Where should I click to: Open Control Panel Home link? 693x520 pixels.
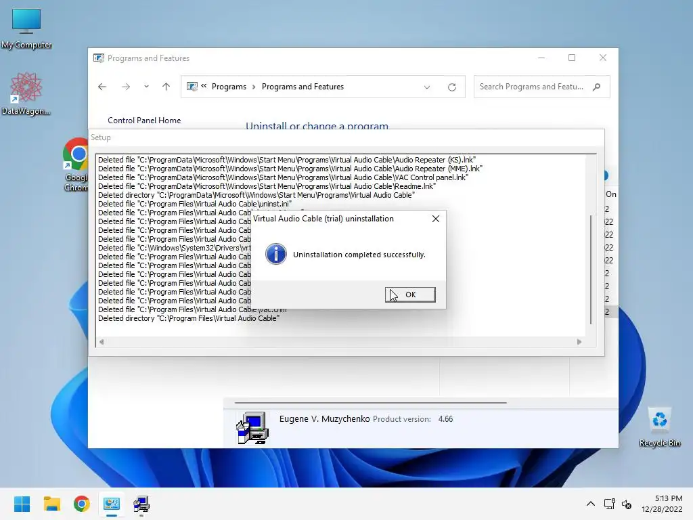(144, 121)
